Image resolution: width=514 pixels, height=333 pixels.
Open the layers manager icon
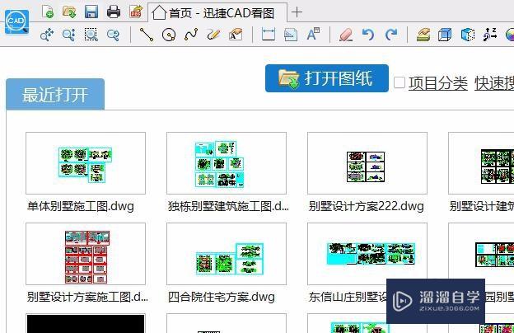coord(423,35)
